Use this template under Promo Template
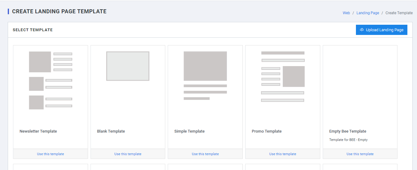The height and width of the screenshot is (170, 417). (x=282, y=154)
